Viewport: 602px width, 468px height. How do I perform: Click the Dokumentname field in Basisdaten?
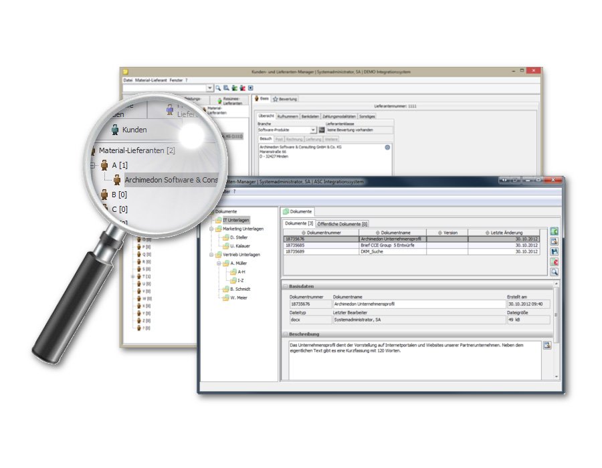pyautogui.click(x=419, y=304)
